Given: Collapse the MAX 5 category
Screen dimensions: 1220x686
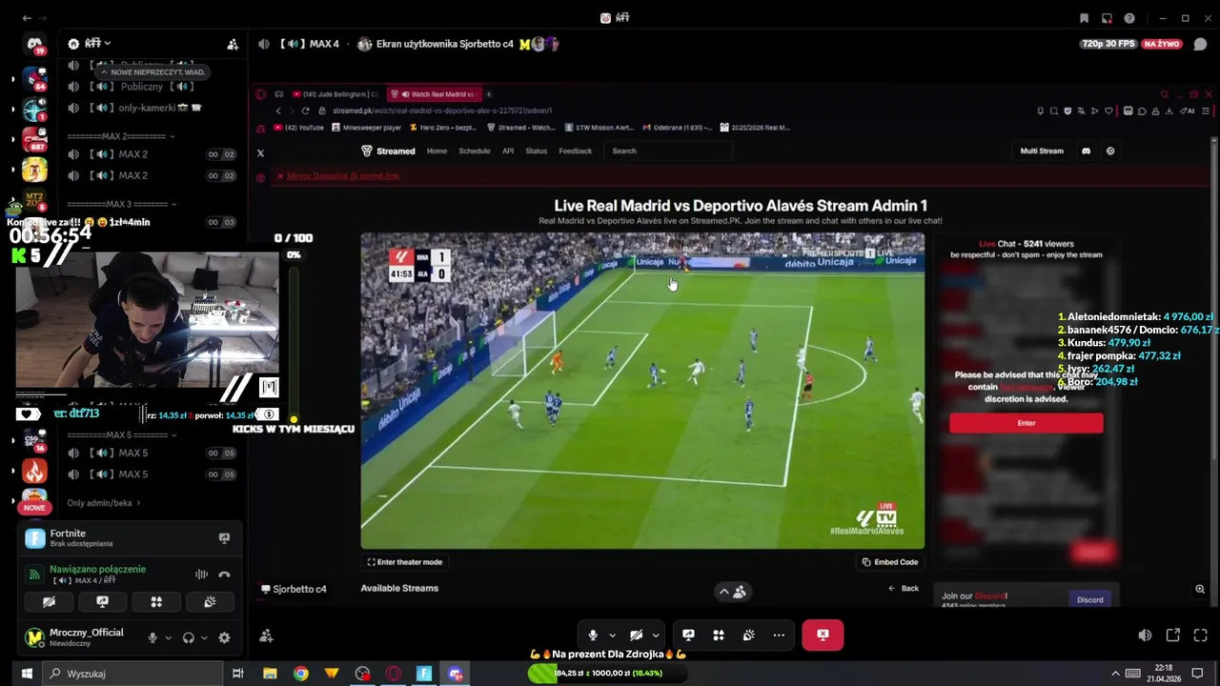Looking at the screenshot, I should pyautogui.click(x=121, y=435).
